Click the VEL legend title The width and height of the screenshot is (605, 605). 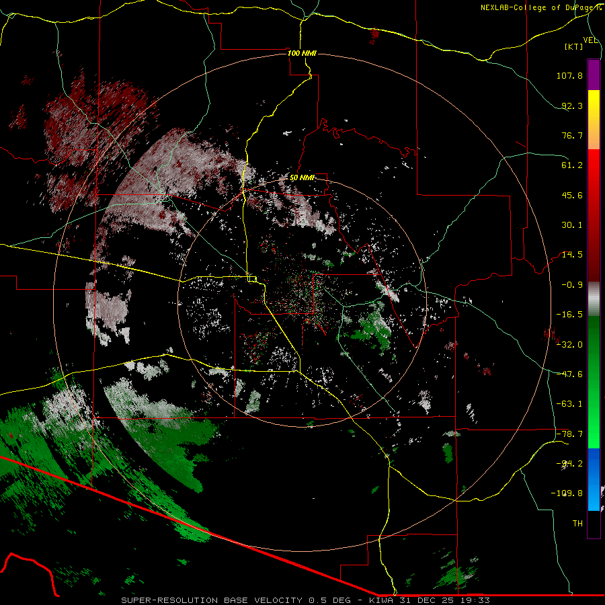coord(590,40)
